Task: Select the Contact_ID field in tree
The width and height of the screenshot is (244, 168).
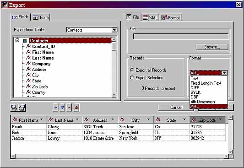Action: [43, 47]
